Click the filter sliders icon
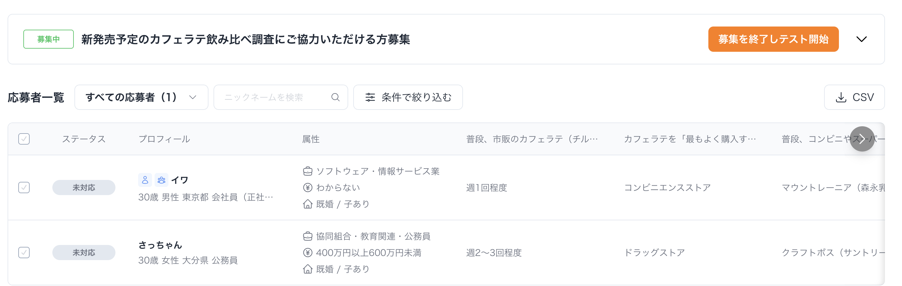This screenshot has height=286, width=902. [370, 97]
